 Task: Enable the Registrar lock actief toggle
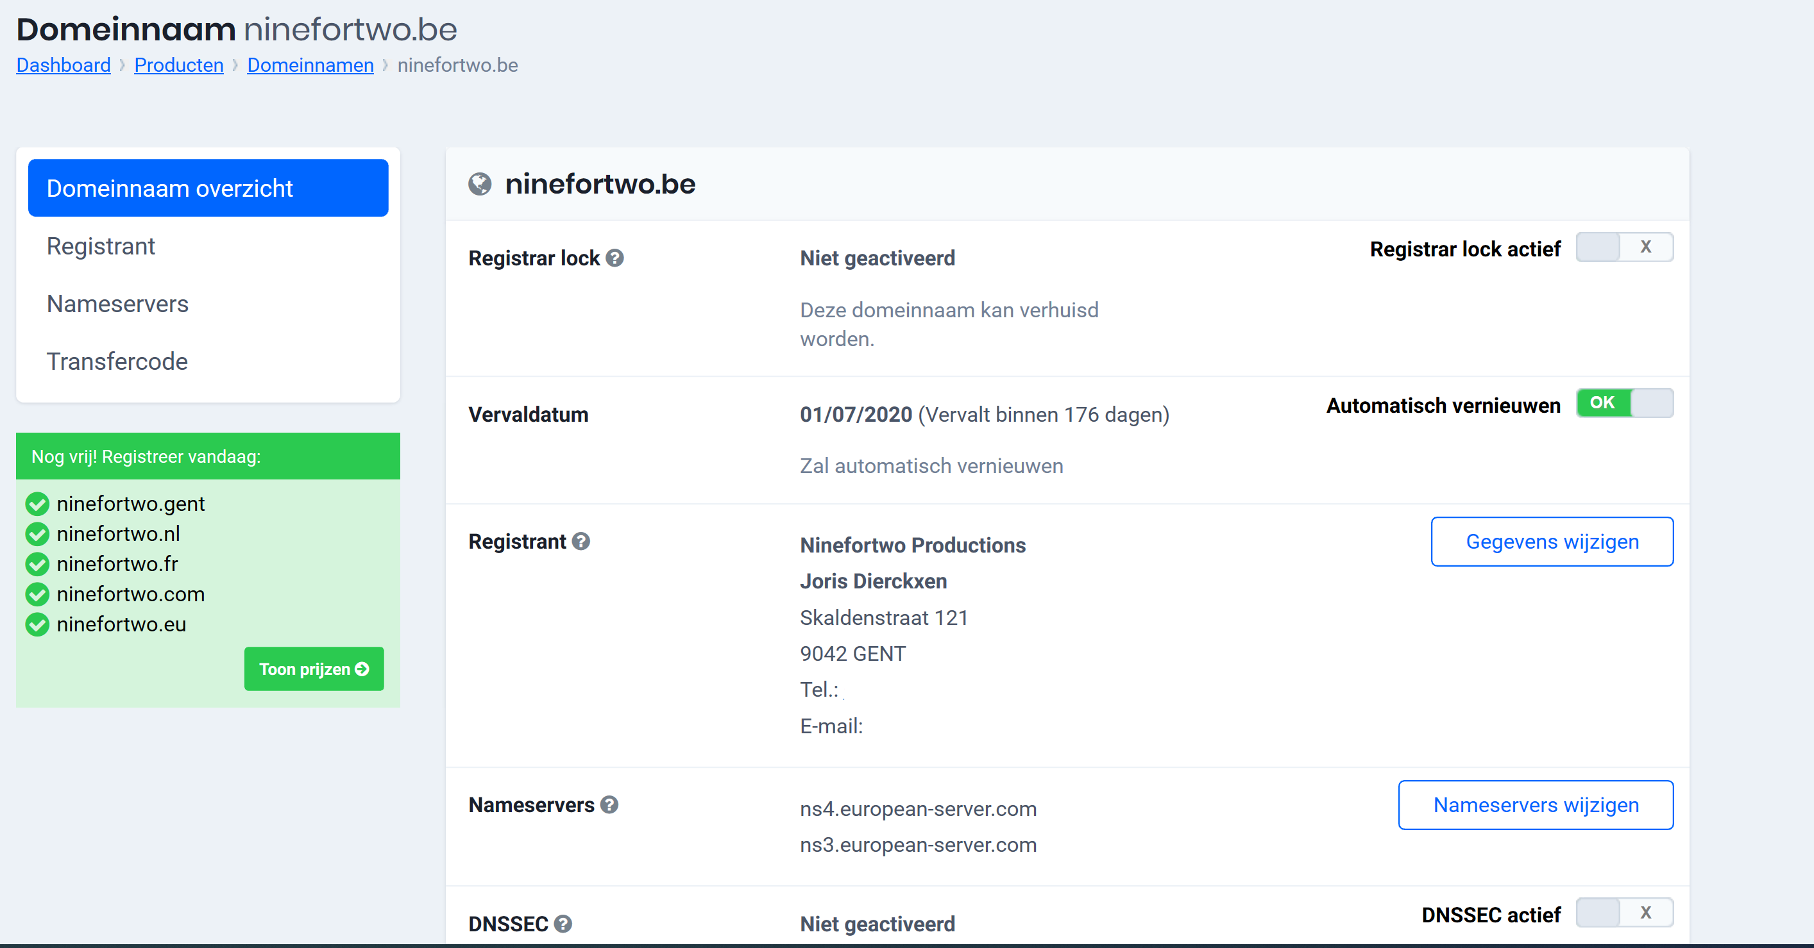pyautogui.click(x=1624, y=247)
